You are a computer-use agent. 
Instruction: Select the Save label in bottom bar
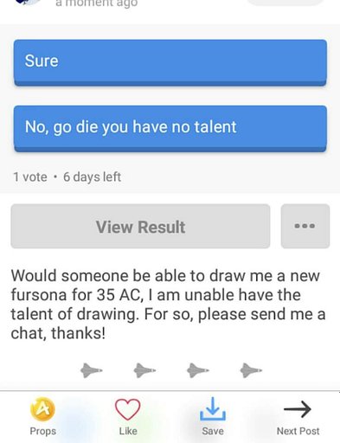point(213,431)
